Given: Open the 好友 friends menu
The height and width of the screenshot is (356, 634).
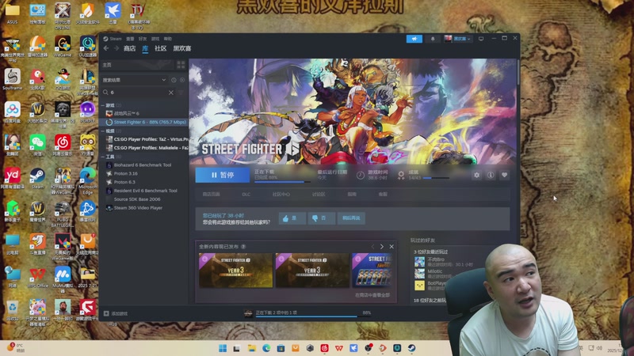Looking at the screenshot, I should click(143, 39).
